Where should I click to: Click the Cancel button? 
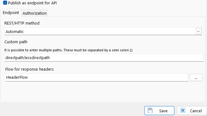point(192,111)
